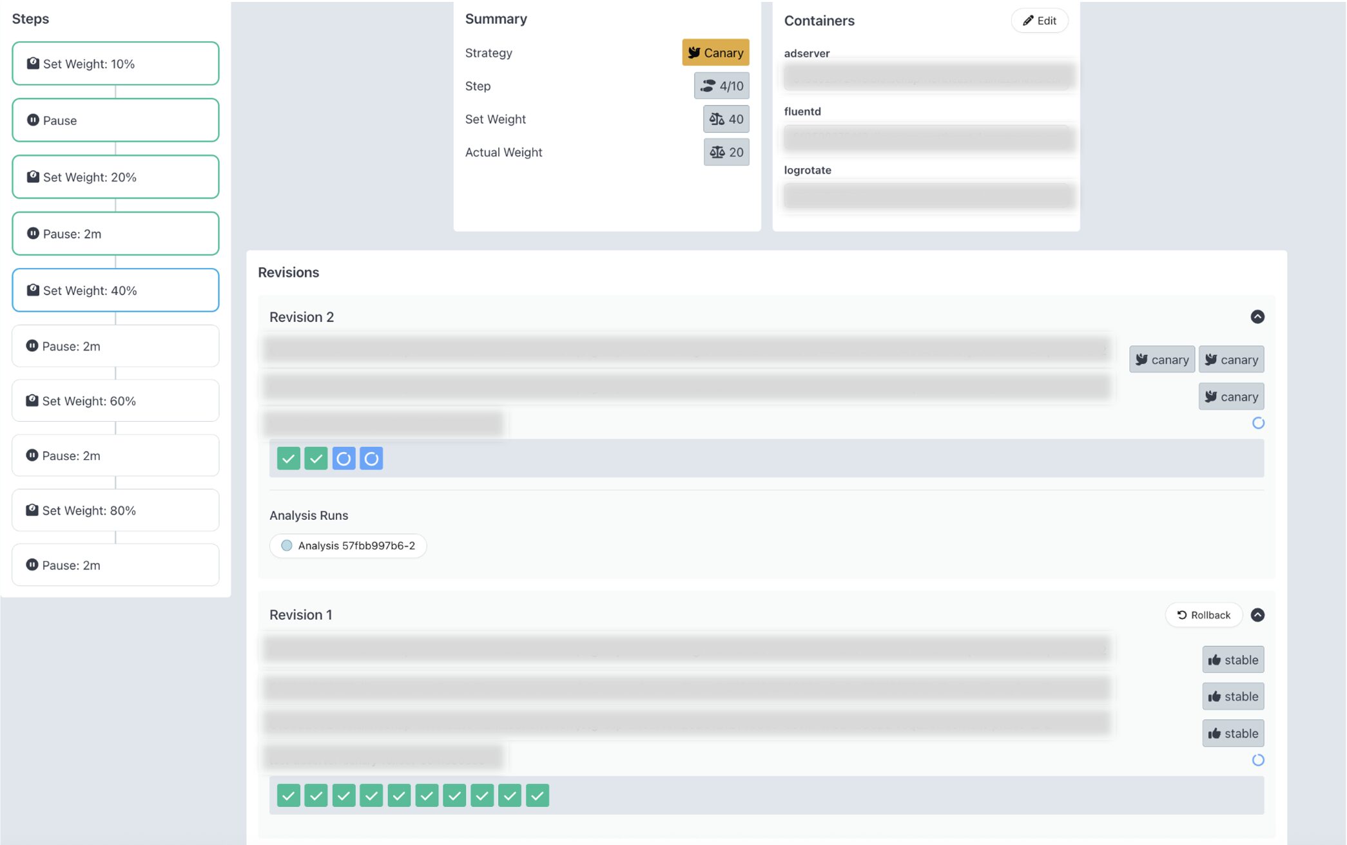
Task: Click the weight icon in the Set Weight: 10% step
Action: tap(33, 62)
